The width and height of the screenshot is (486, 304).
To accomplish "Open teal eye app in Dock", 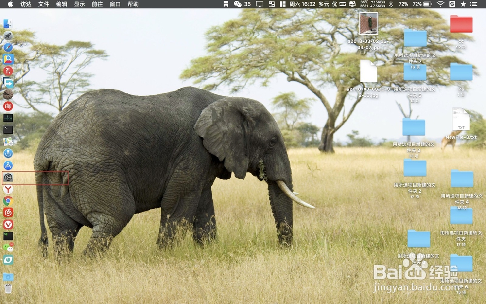I will pos(8,260).
